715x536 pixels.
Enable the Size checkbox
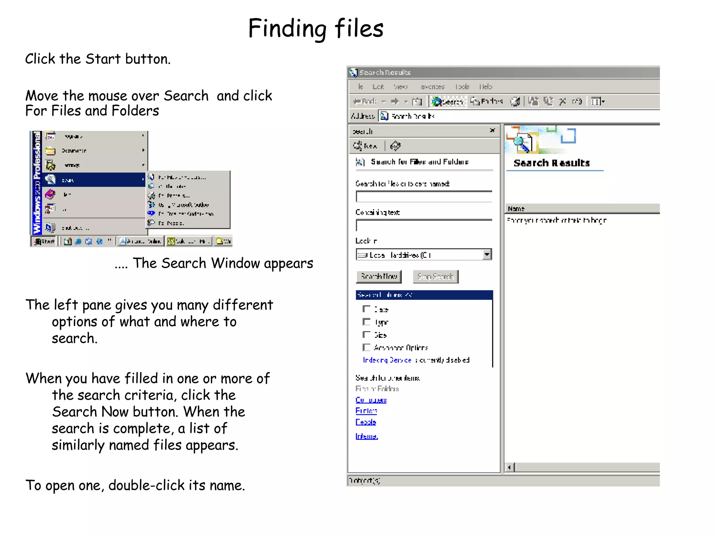366,334
